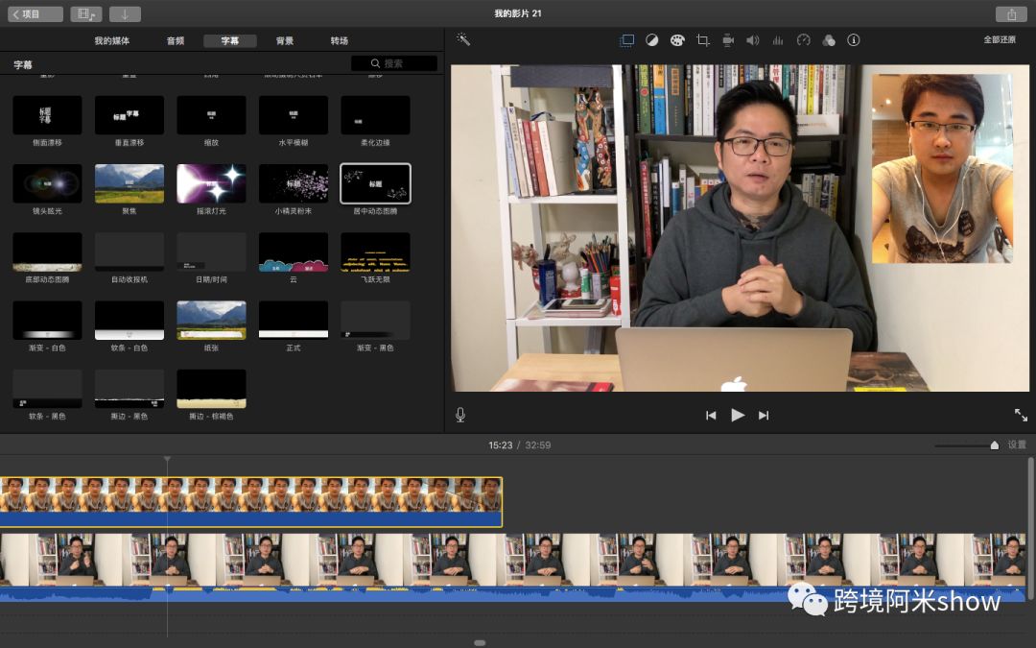Click the import down-arrow button
Image resolution: width=1036 pixels, height=648 pixels.
coord(125,13)
